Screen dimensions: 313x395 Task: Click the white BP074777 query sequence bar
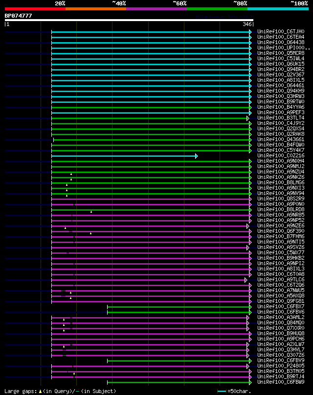(x=129, y=20)
